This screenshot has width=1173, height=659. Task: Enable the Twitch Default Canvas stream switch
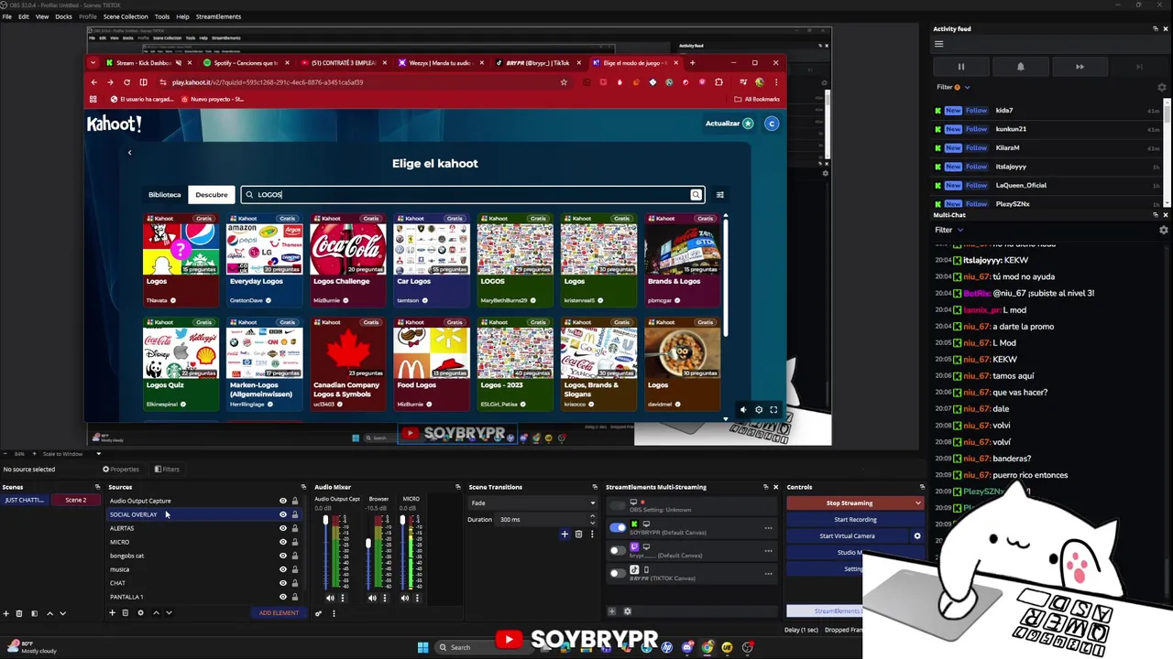[x=618, y=550]
